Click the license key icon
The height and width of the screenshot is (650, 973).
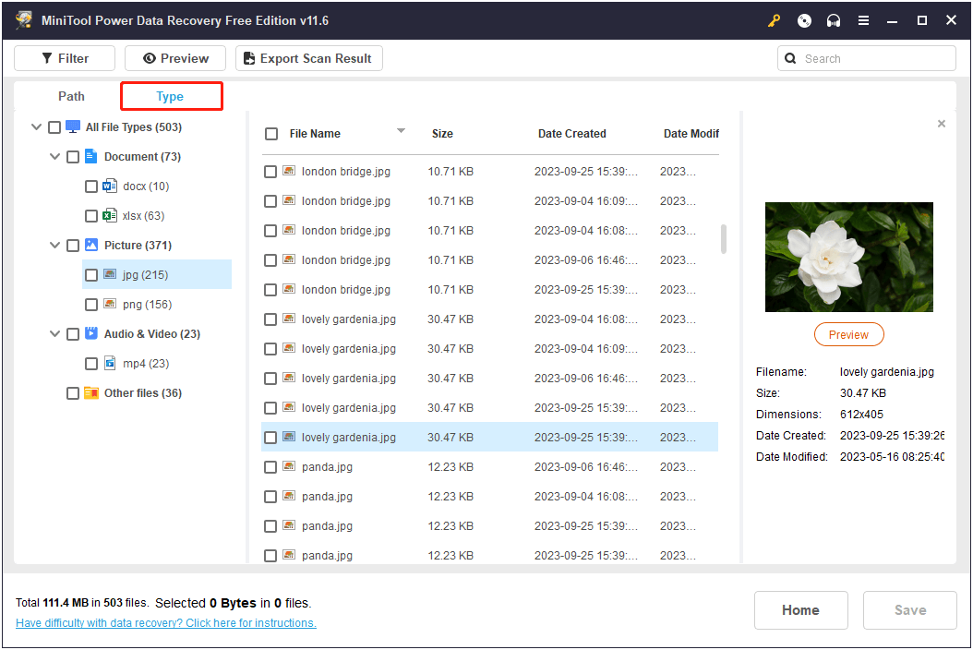[x=774, y=19]
